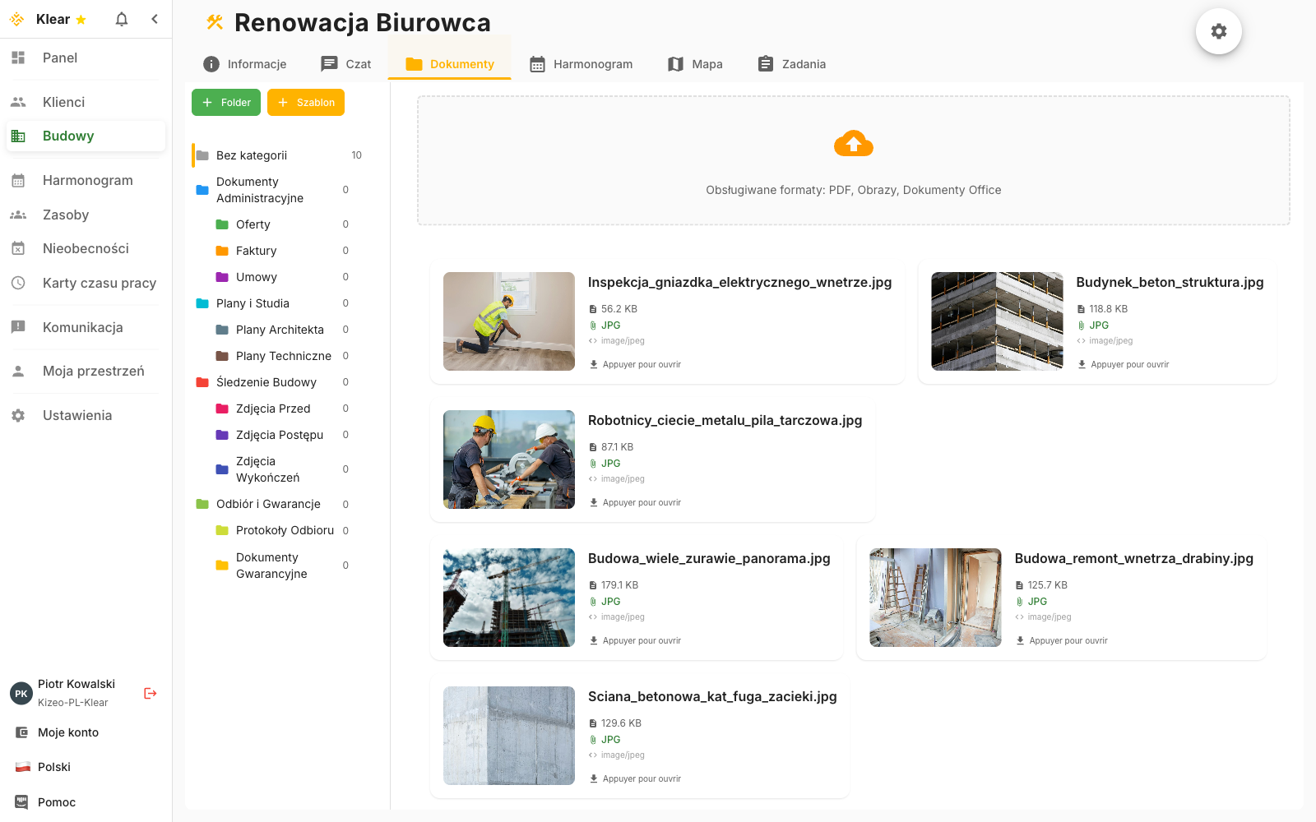This screenshot has height=822, width=1316.
Task: Click the logout icon next to Piotr Kowalski
Action: coord(150,693)
